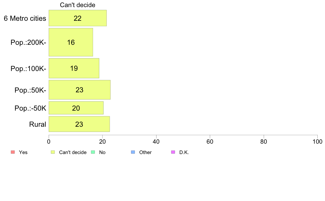Click the Rural row label
Viewport: 325px width, 201px height.
[x=37, y=124]
